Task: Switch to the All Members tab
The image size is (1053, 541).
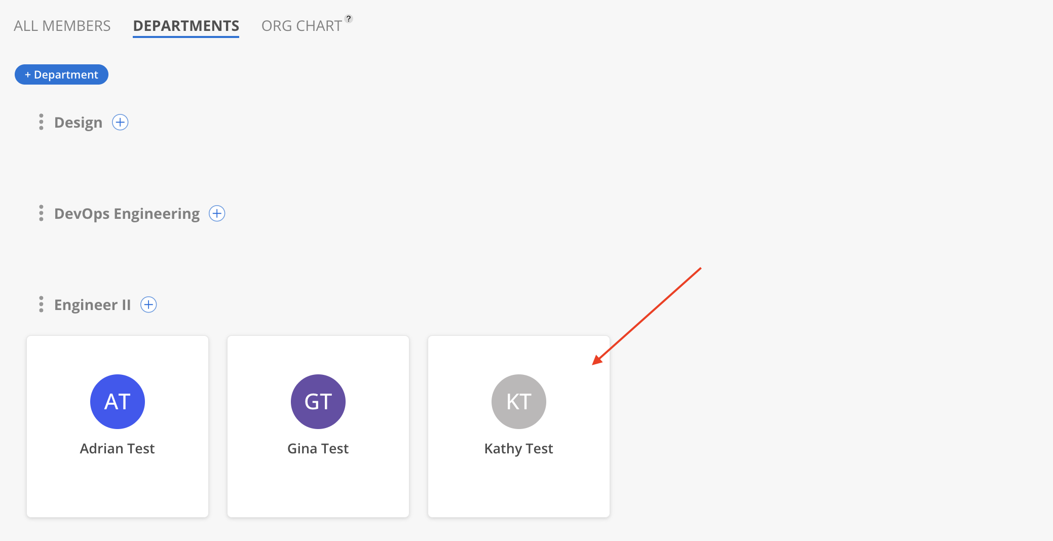Action: 62,26
